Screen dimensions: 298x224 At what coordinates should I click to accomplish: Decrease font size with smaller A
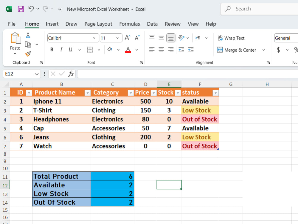click(x=137, y=38)
